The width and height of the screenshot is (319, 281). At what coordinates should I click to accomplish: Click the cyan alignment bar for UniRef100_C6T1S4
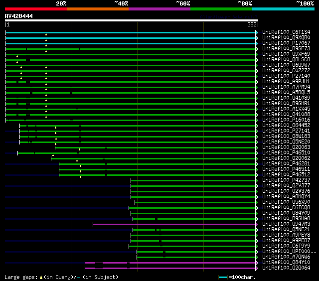coord(131,32)
